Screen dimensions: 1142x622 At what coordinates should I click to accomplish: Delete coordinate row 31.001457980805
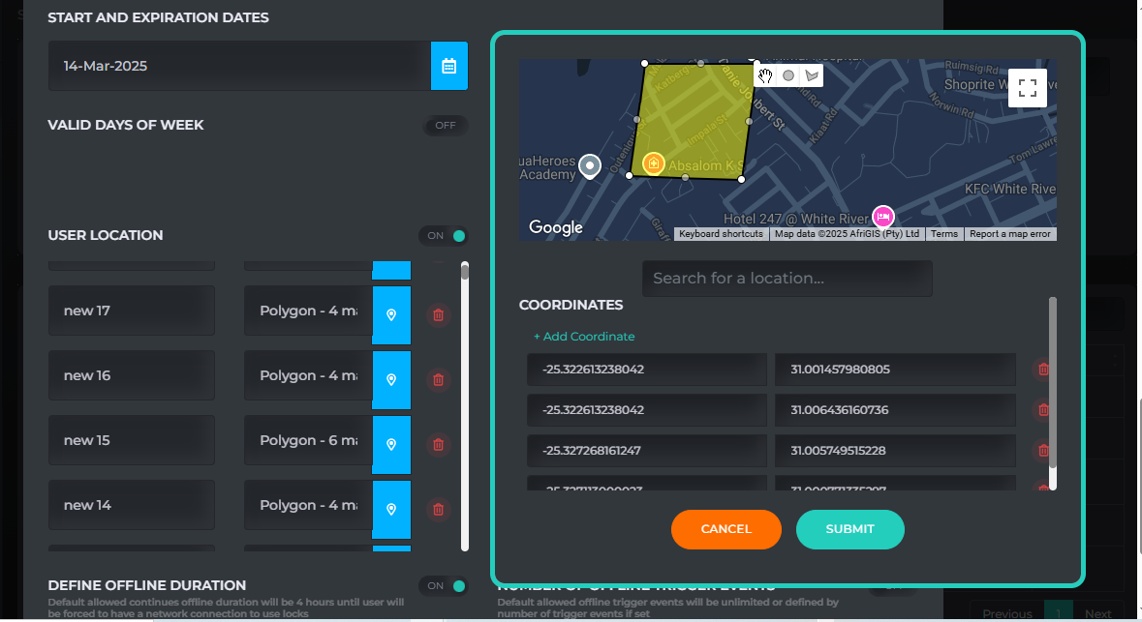coord(1043,370)
